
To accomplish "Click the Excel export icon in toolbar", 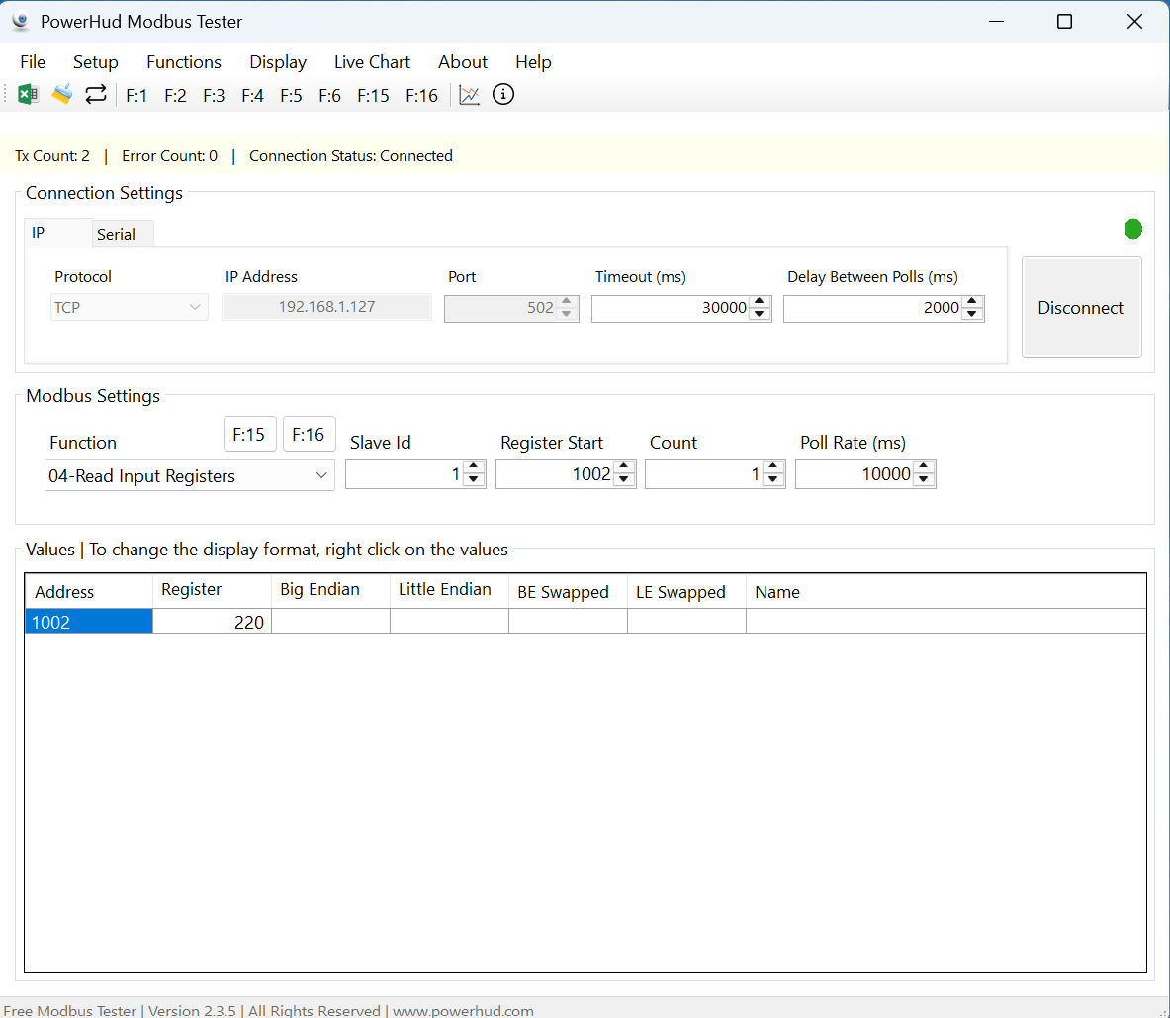I will pos(28,95).
